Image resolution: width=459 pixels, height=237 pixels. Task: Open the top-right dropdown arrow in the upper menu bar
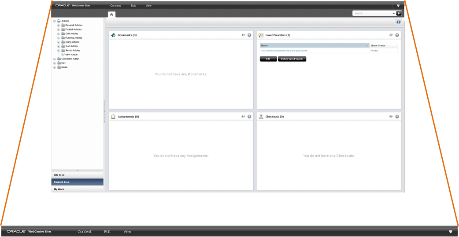tap(398, 6)
